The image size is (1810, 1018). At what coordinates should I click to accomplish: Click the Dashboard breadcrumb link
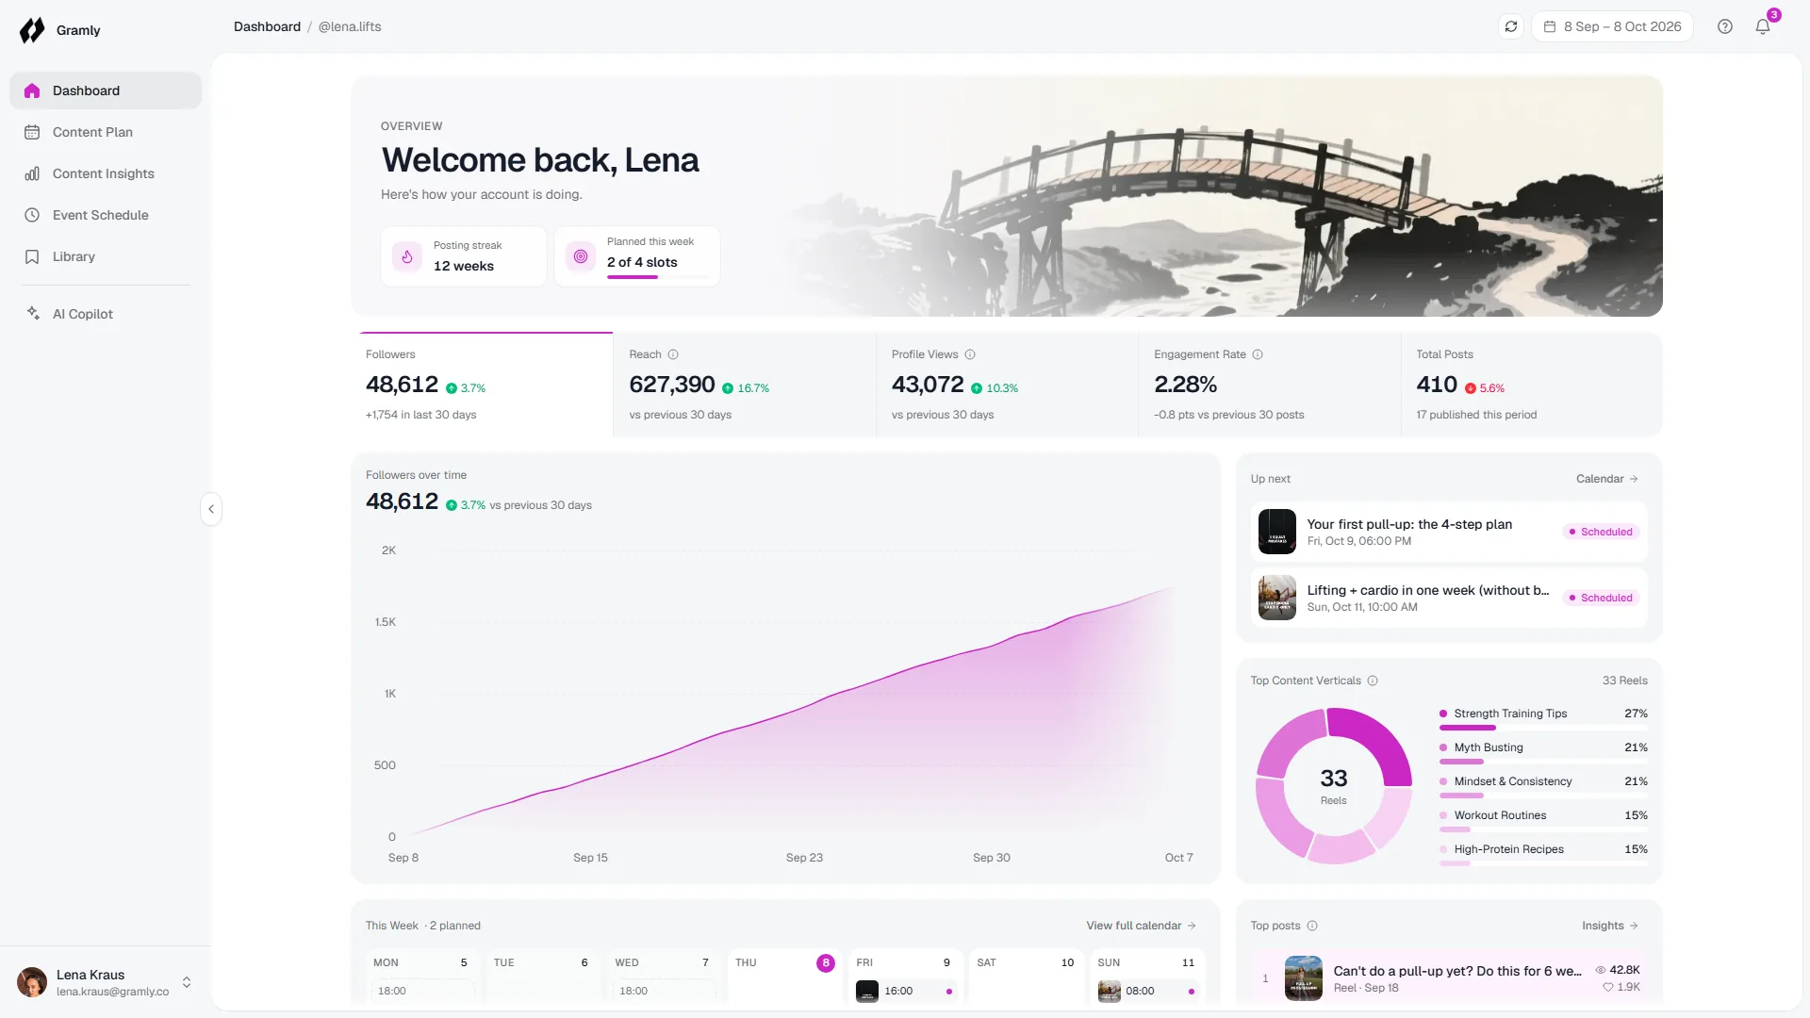267,26
